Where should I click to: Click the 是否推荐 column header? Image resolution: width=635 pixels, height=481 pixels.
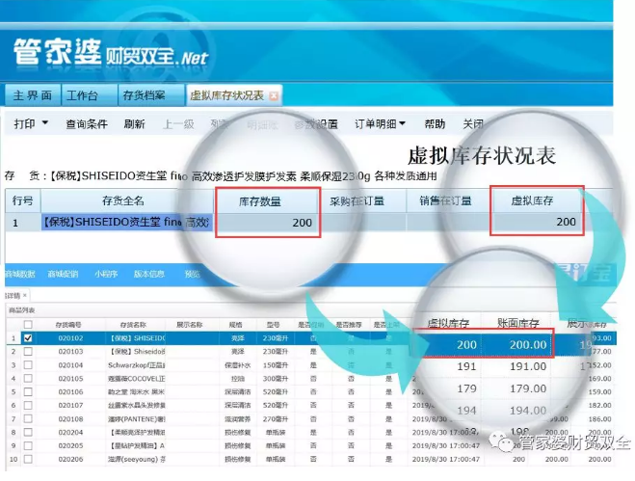coord(349,325)
